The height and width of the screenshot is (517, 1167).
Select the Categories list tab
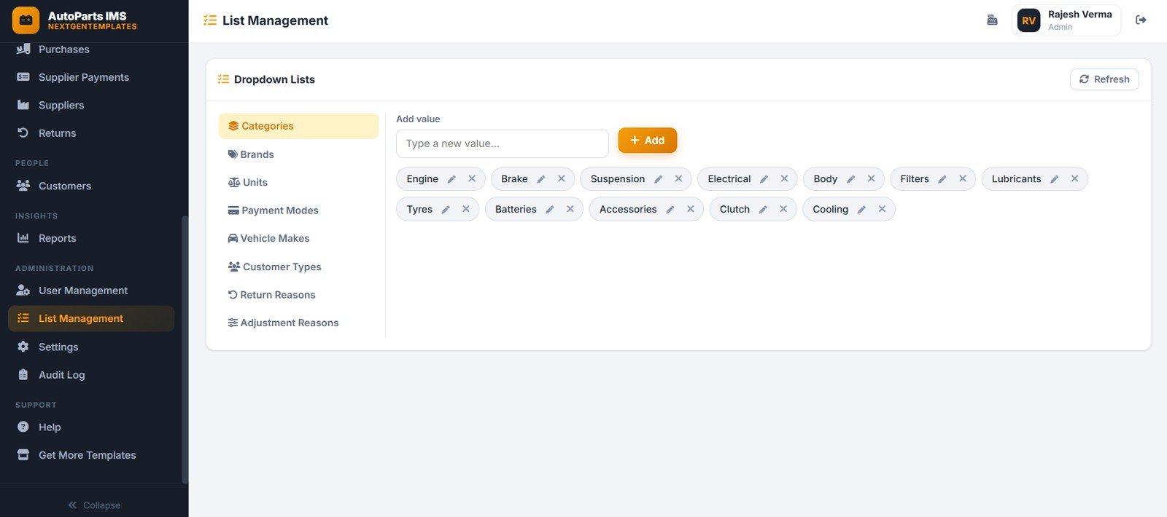298,126
